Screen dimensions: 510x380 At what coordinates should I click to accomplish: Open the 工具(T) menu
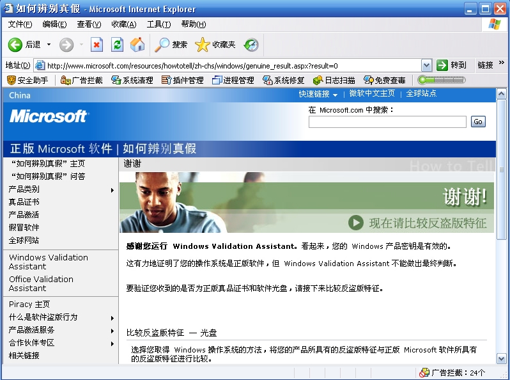click(158, 24)
